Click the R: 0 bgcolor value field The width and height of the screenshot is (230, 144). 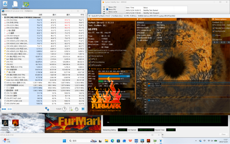tap(215, 42)
